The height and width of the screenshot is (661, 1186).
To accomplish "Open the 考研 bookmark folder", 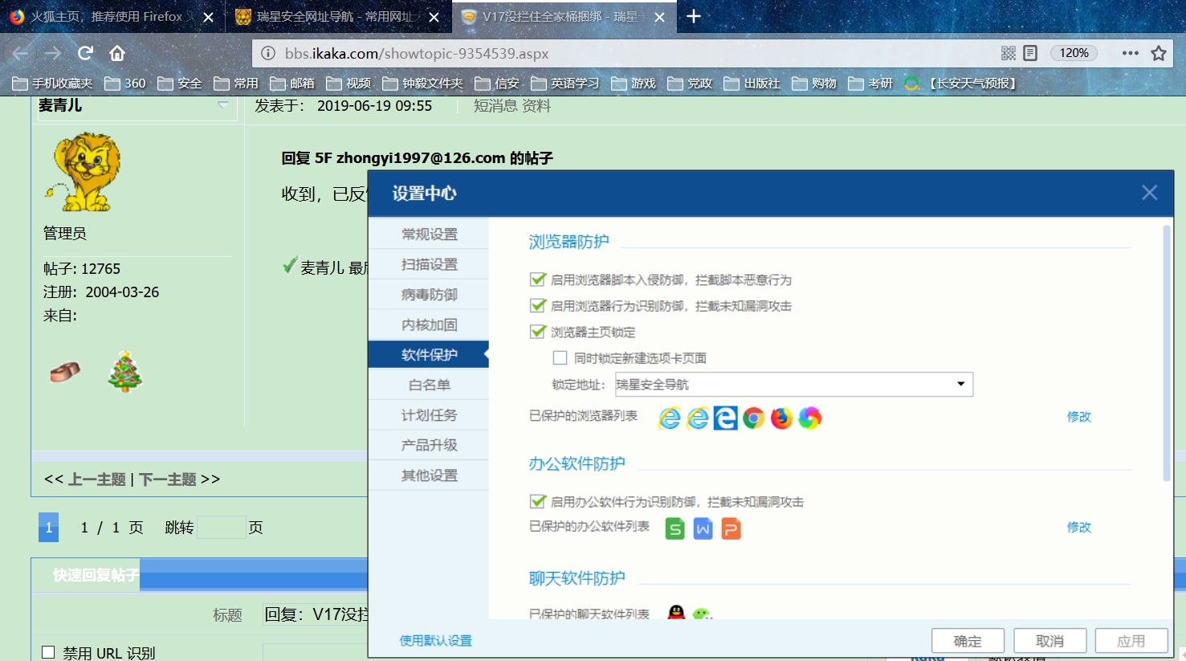I will (870, 83).
